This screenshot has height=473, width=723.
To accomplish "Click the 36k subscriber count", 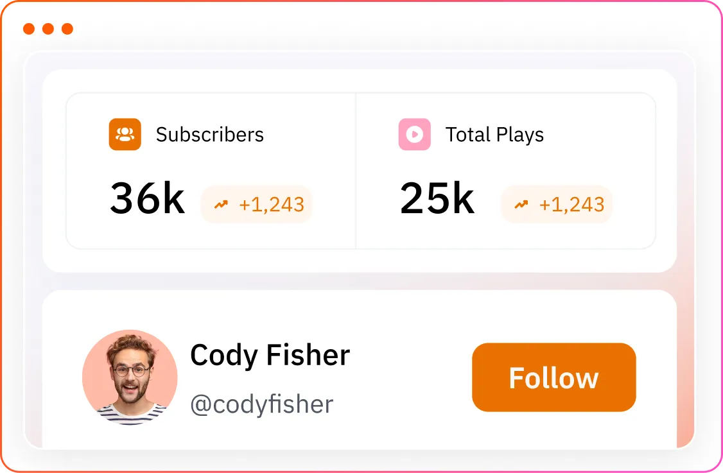I will pos(147,199).
